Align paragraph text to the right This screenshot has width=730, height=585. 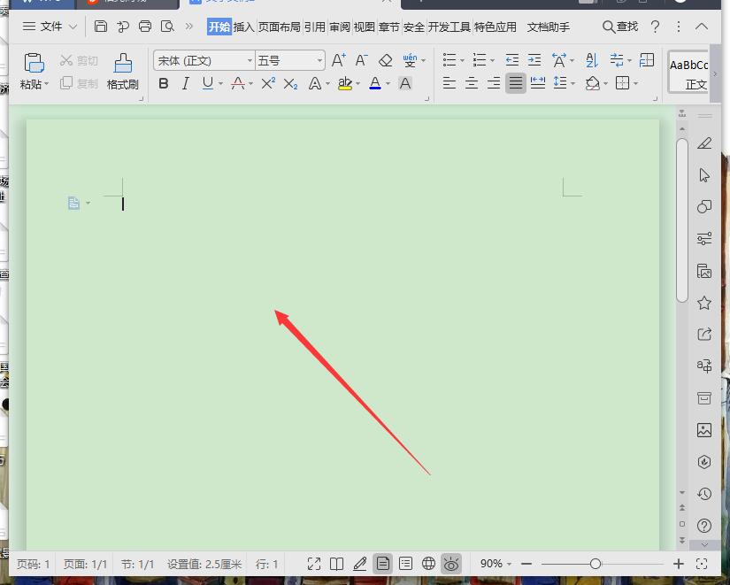[494, 83]
